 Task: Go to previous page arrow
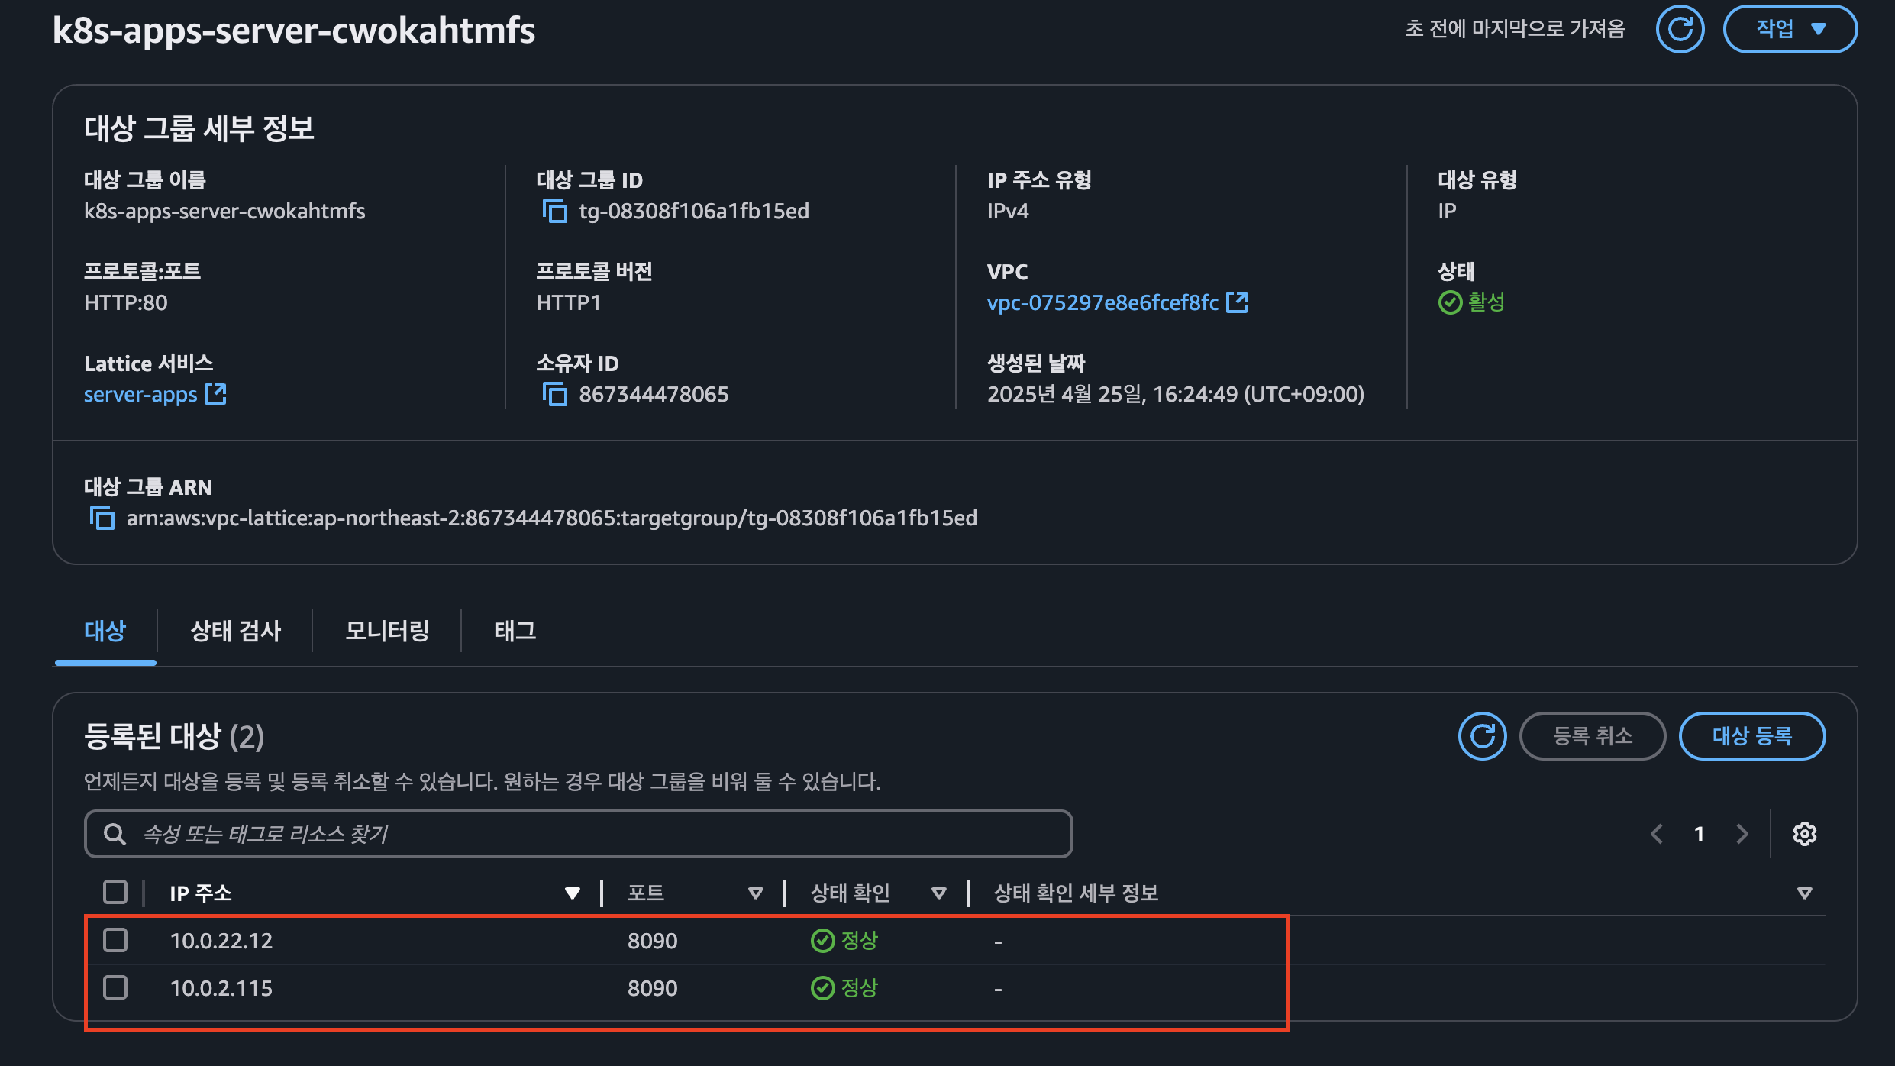click(1657, 834)
